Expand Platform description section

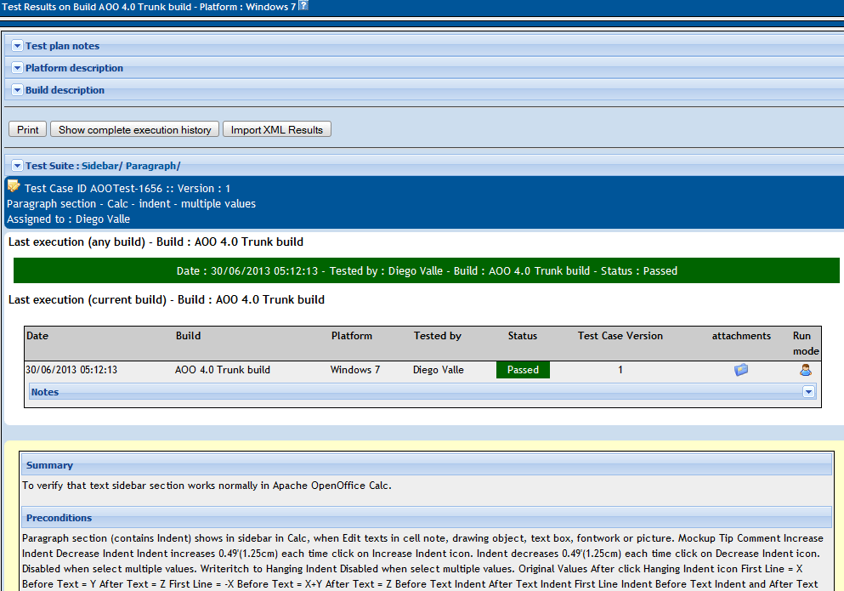17,68
